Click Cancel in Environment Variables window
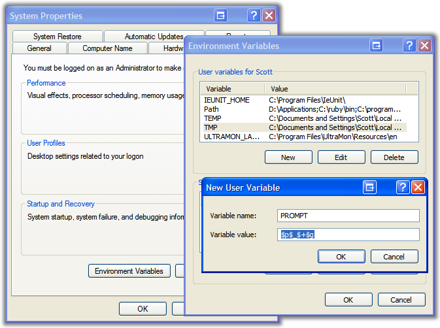Image resolution: width=440 pixels, height=328 pixels. pyautogui.click(x=401, y=300)
